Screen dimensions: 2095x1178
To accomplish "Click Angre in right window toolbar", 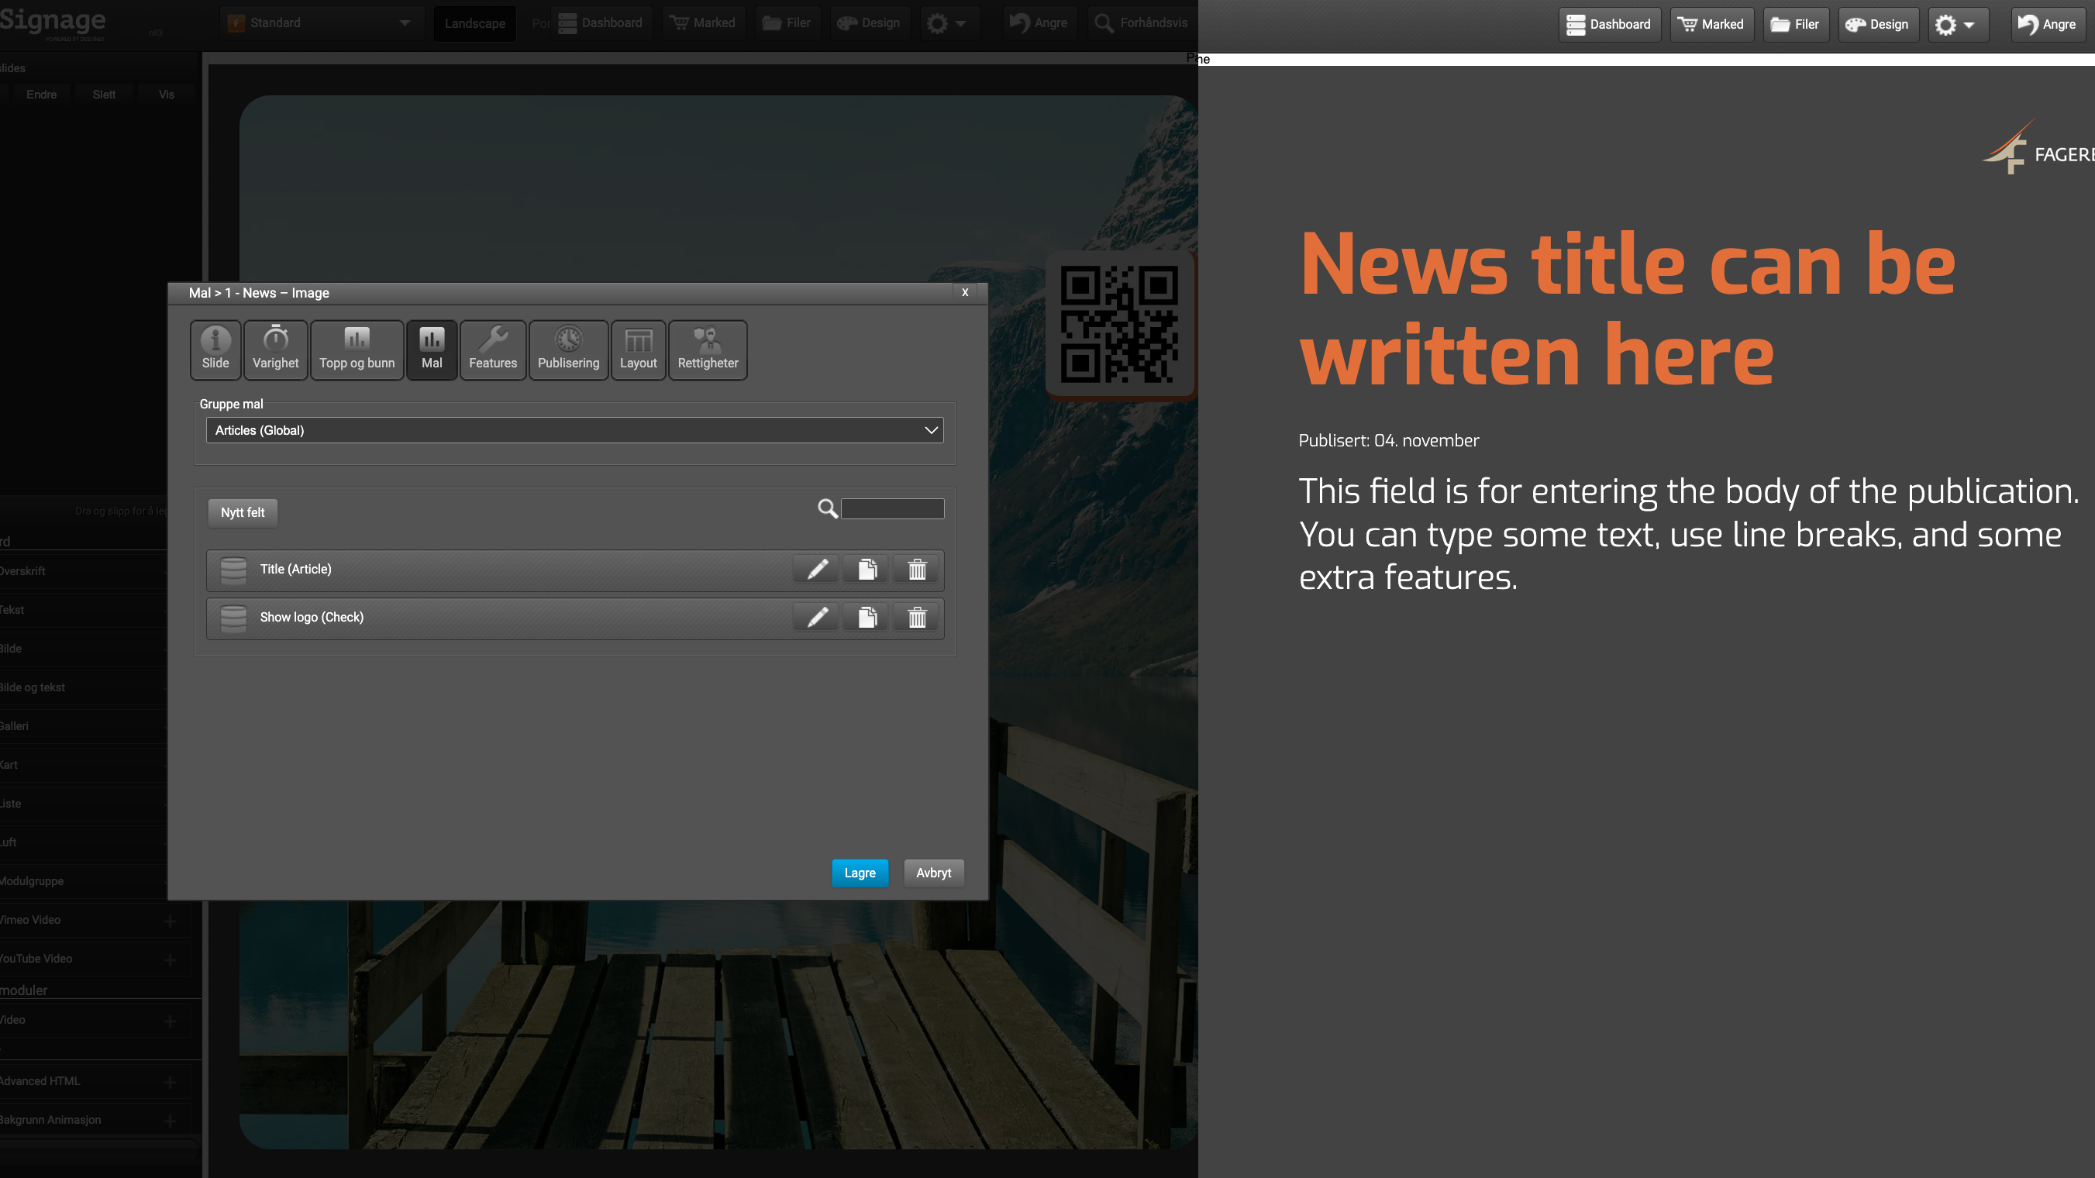I will (x=2048, y=24).
